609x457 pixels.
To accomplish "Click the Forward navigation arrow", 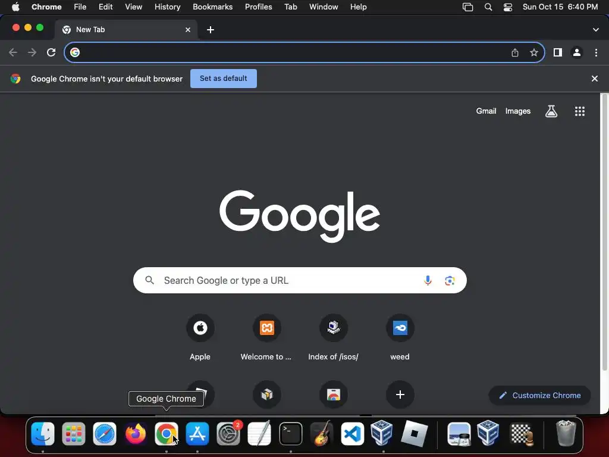I will pyautogui.click(x=32, y=52).
